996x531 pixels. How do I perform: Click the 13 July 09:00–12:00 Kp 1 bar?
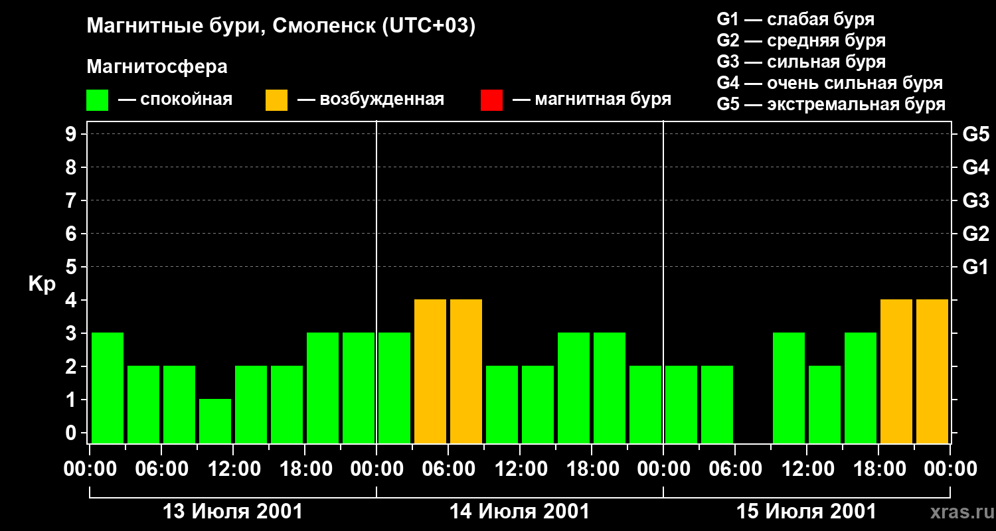click(215, 421)
